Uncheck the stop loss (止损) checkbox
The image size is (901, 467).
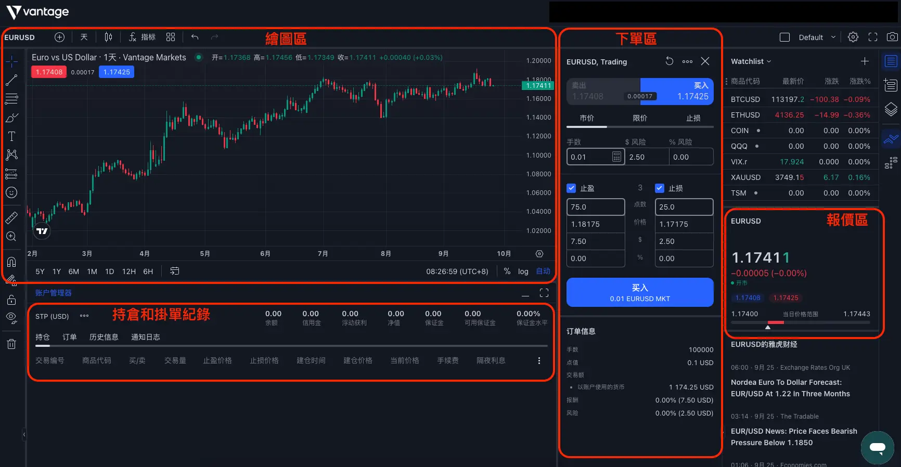coord(660,188)
